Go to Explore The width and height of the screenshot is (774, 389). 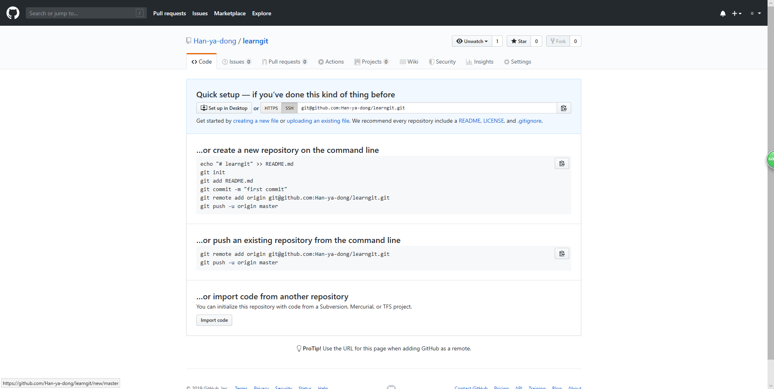tap(262, 13)
